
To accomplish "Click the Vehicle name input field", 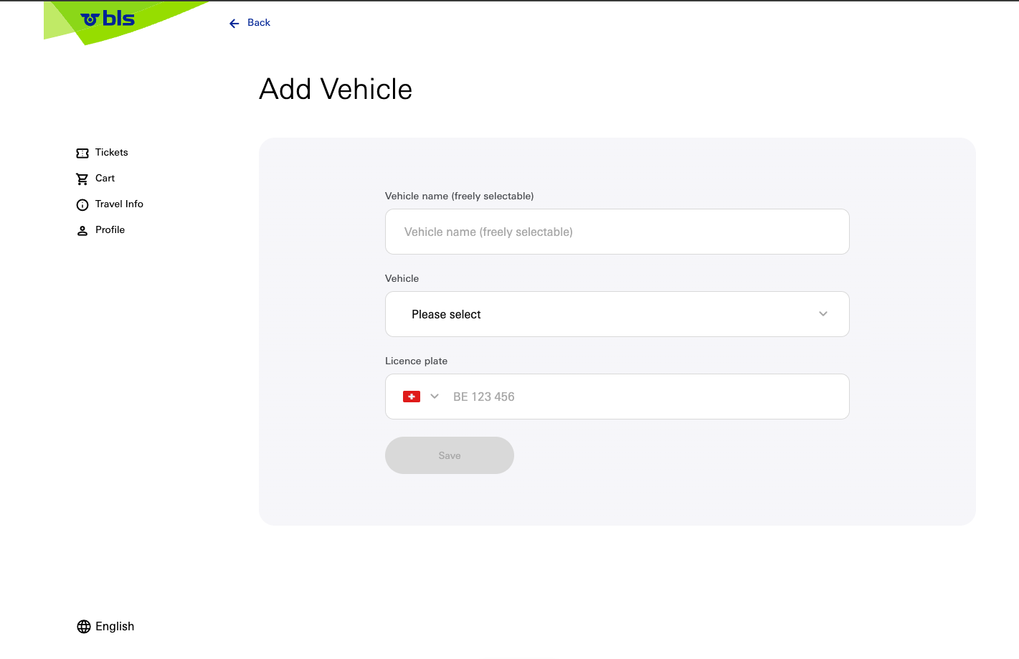I will click(617, 232).
